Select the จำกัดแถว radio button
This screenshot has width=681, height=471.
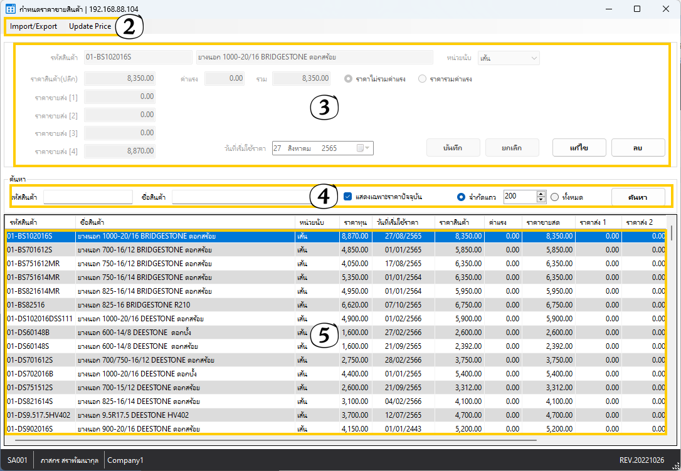[462, 197]
